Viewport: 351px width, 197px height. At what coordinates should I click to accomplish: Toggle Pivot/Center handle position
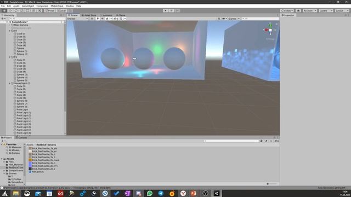click(x=50, y=11)
